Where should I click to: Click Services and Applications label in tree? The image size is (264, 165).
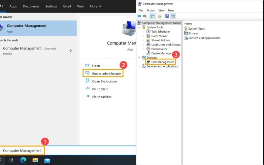[162, 66]
